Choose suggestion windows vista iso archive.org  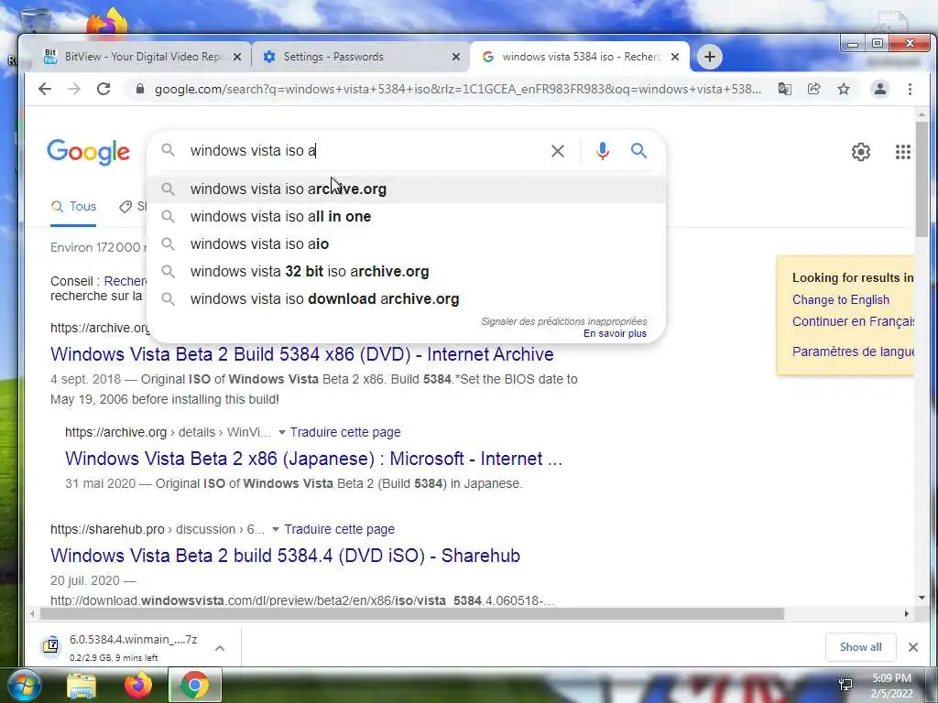pos(406,189)
